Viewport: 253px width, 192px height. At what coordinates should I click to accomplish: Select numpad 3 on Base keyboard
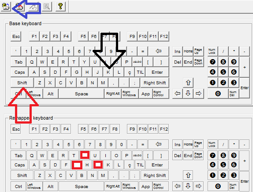(x=234, y=83)
